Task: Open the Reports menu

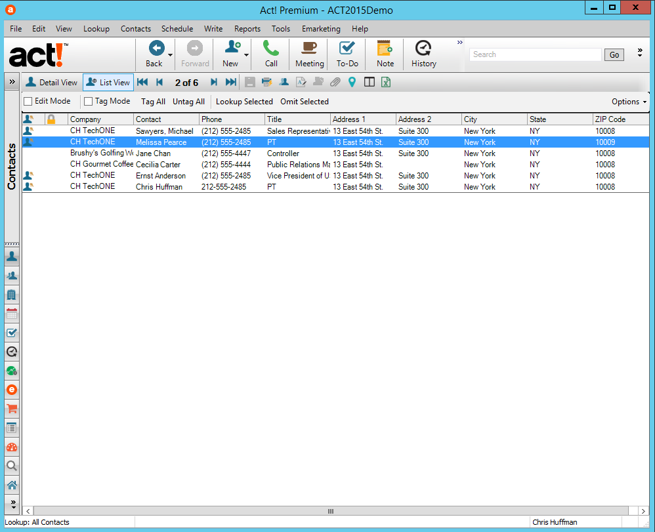Action: [247, 29]
